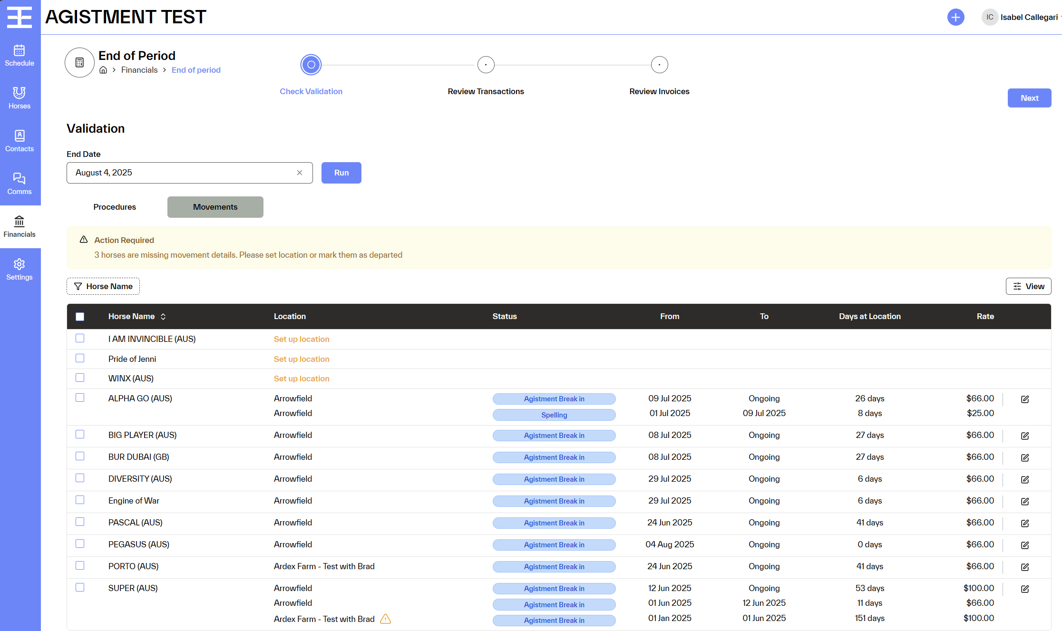Check the WINX (AUS) row checkbox

pos(80,378)
